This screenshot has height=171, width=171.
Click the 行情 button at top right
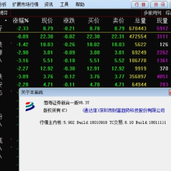coord(140,5)
